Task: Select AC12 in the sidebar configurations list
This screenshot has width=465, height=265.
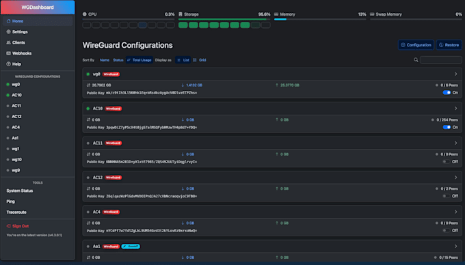Action: [x=38, y=117]
